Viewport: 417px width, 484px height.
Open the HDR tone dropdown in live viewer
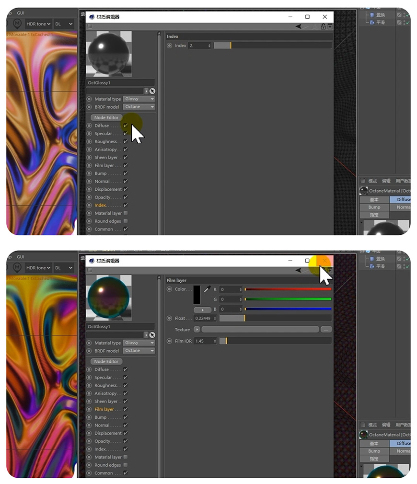38,24
